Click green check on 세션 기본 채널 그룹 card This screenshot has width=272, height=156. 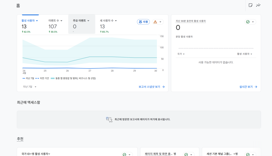pos(248,154)
